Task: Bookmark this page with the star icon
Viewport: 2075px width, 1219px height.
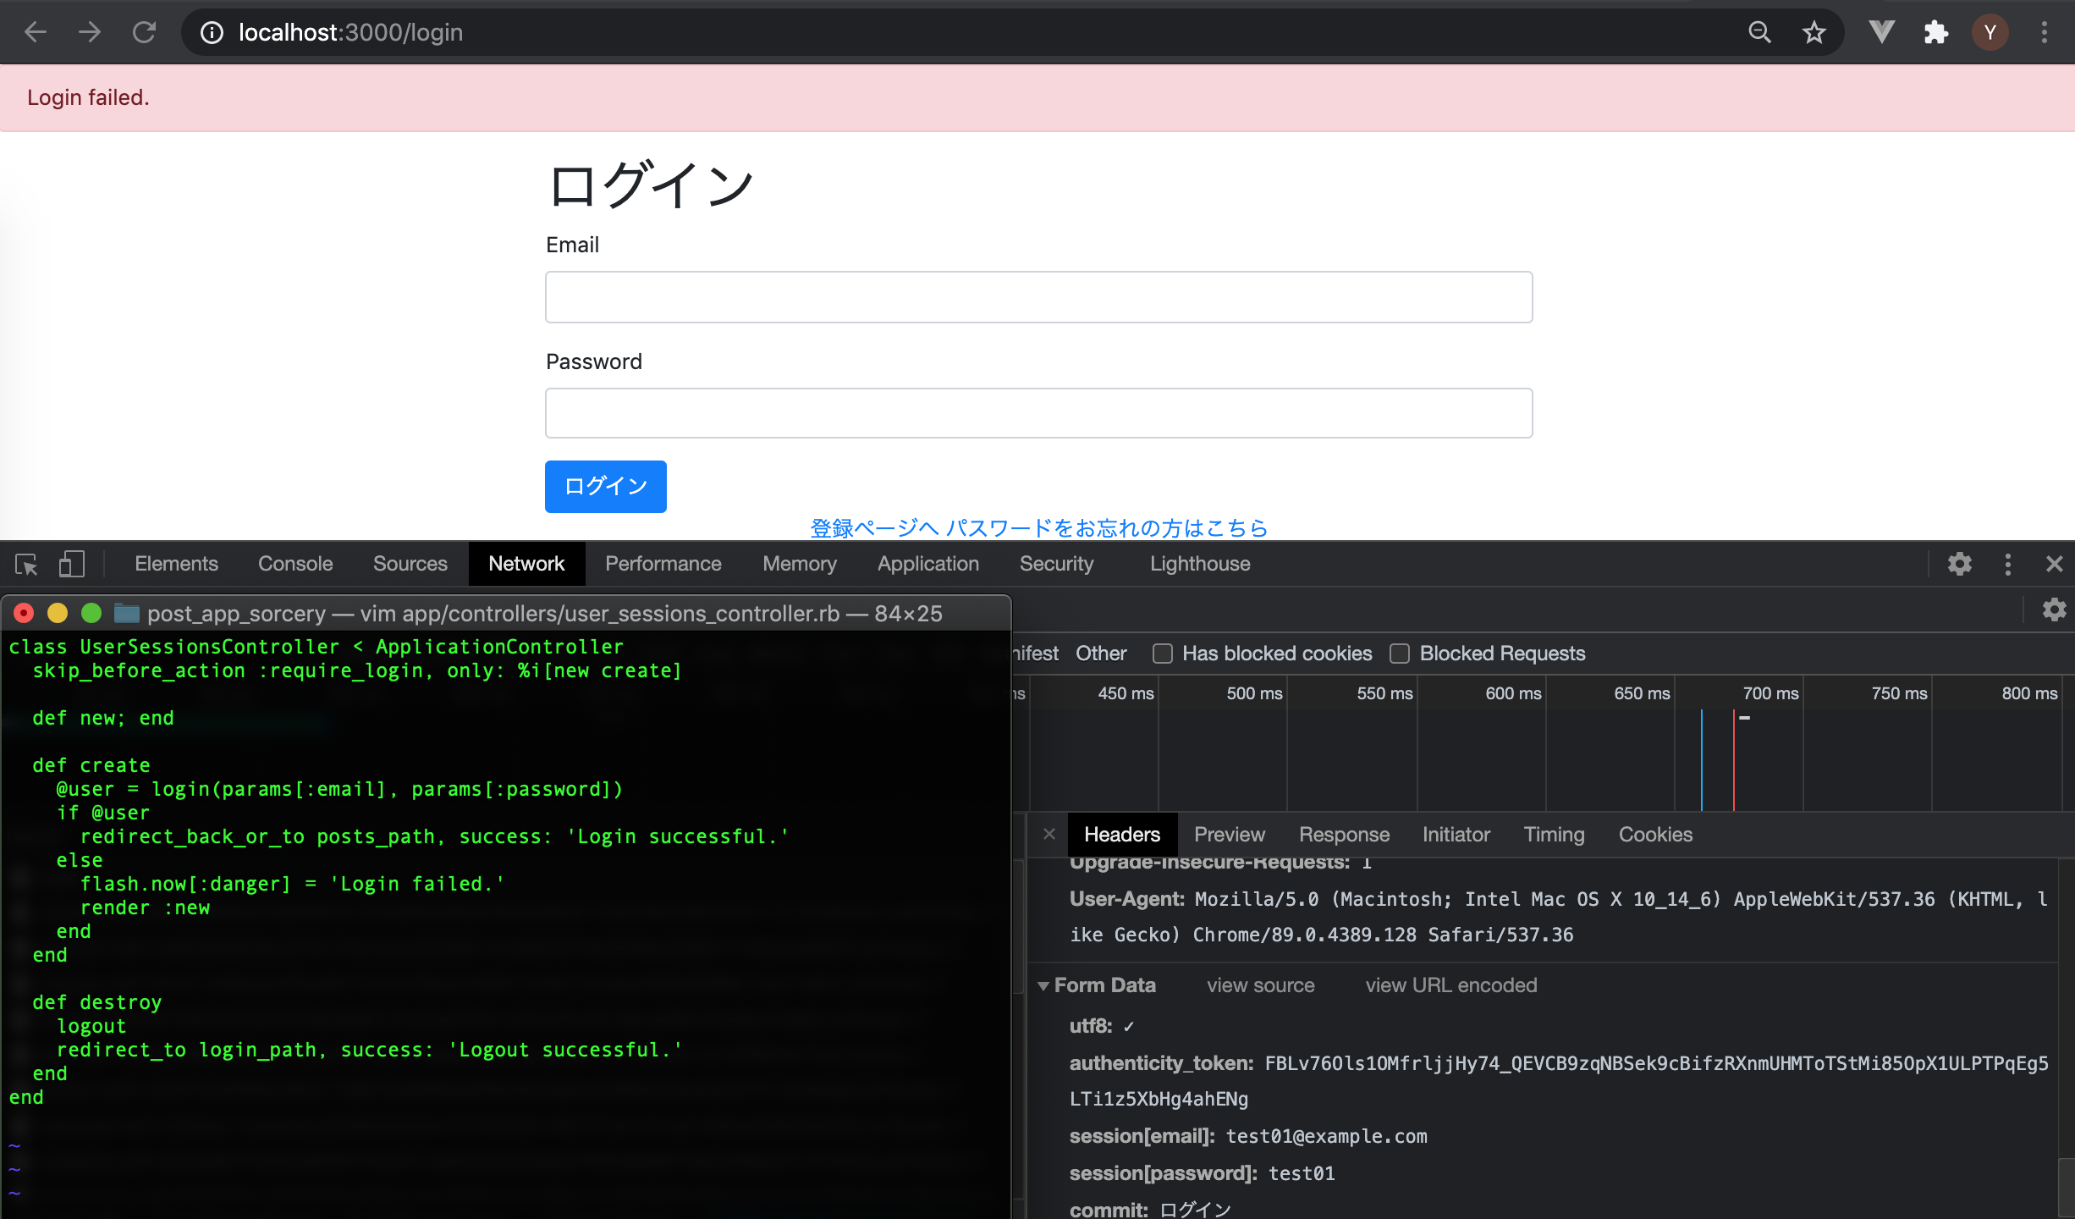Action: [1814, 32]
